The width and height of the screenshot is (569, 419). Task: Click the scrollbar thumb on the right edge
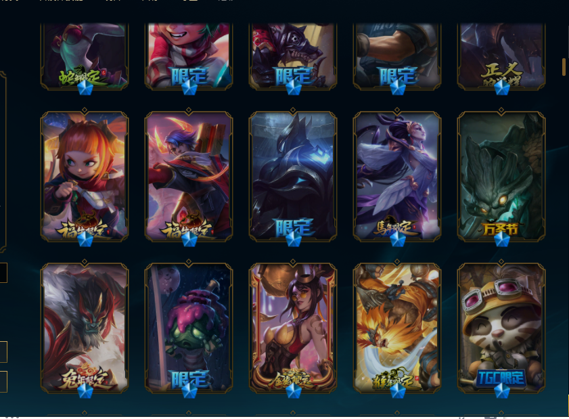pyautogui.click(x=564, y=67)
